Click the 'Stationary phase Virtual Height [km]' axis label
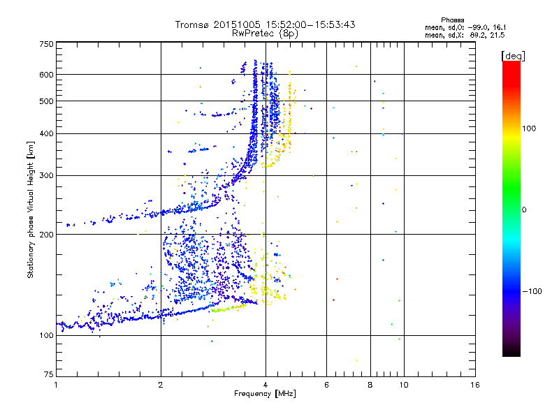Image resolution: width=559 pixels, height=419 pixels. (31, 210)
